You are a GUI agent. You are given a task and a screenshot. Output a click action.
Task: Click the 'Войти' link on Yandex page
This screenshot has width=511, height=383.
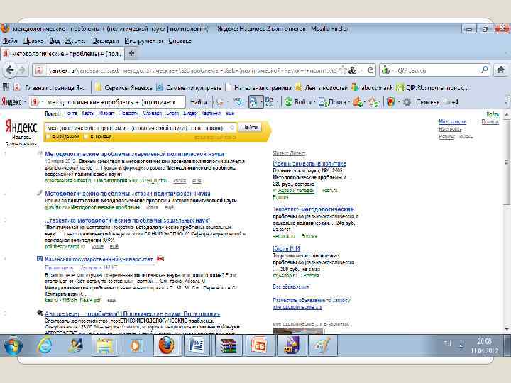tap(493, 114)
